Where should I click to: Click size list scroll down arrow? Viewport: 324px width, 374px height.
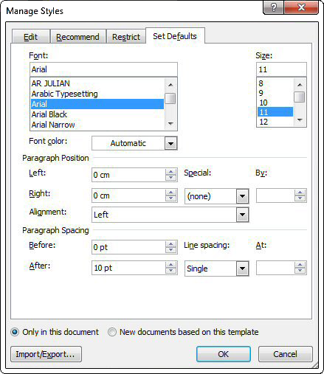point(300,120)
